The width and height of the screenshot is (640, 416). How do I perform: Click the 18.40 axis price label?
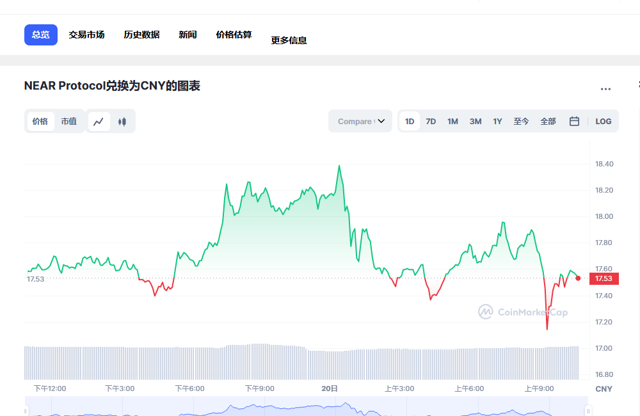[x=604, y=164]
